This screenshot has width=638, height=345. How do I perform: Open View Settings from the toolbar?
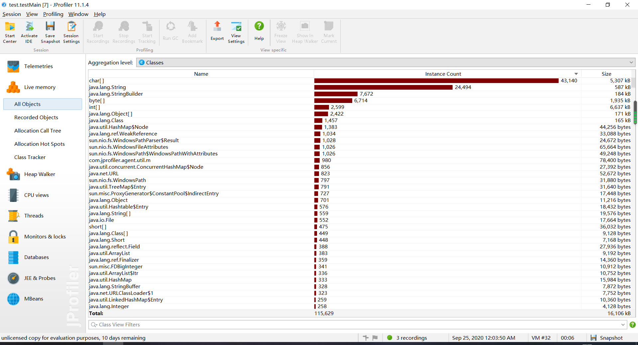236,32
